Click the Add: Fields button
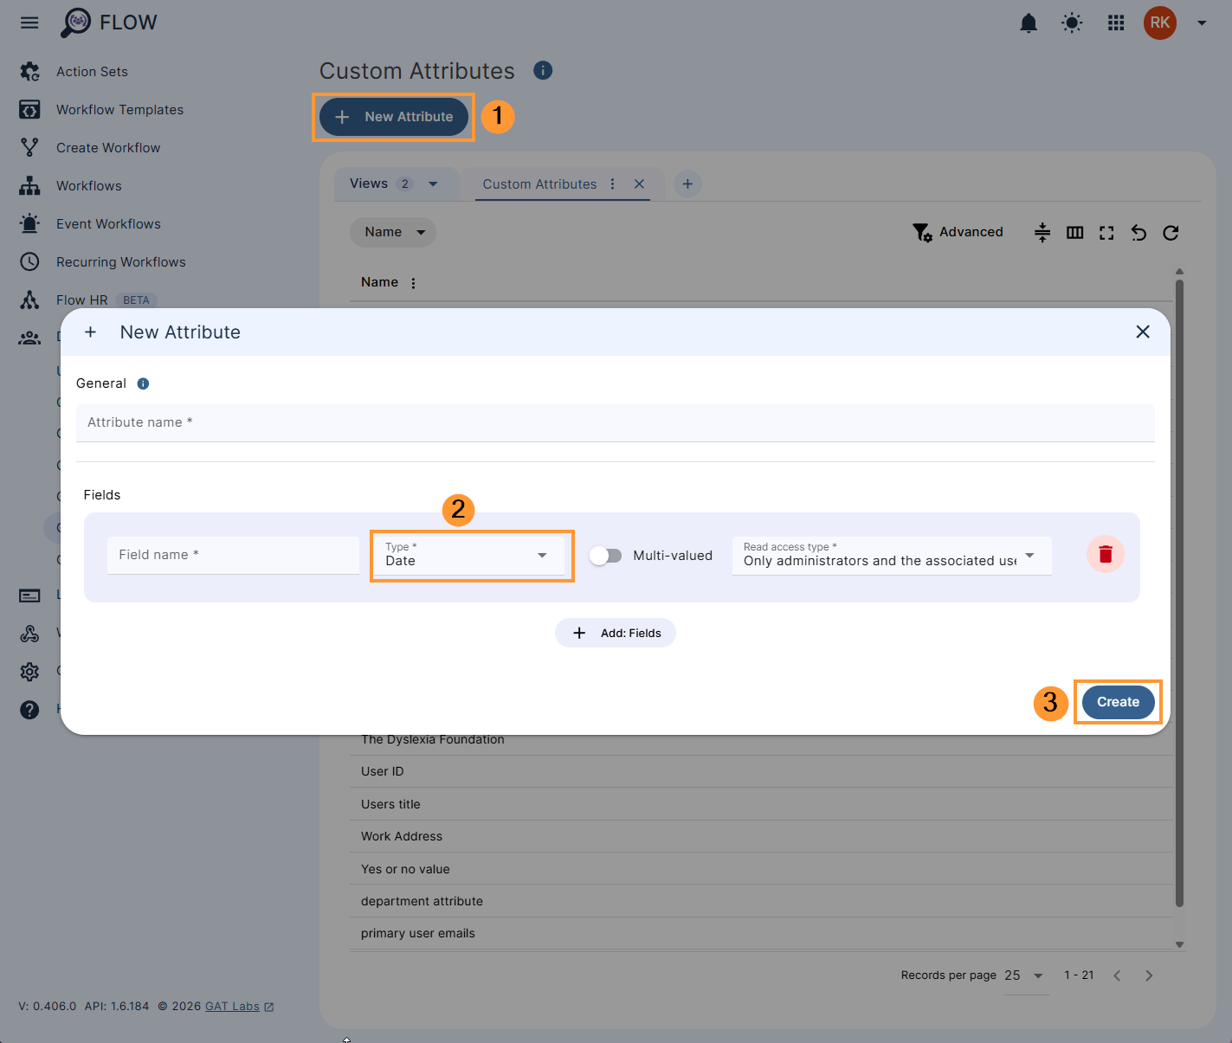This screenshot has height=1043, width=1232. tap(616, 633)
